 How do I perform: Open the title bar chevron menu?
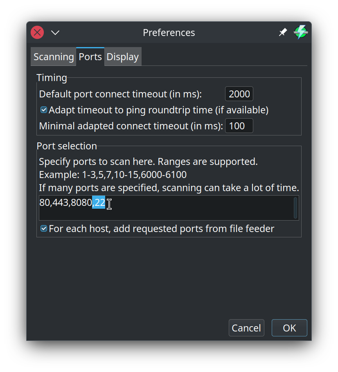[55, 32]
